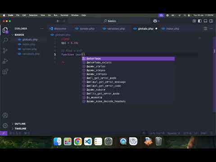This screenshot has width=216, height=162.
Task: Click the globals.php breadcrumb
Action: click(61, 35)
